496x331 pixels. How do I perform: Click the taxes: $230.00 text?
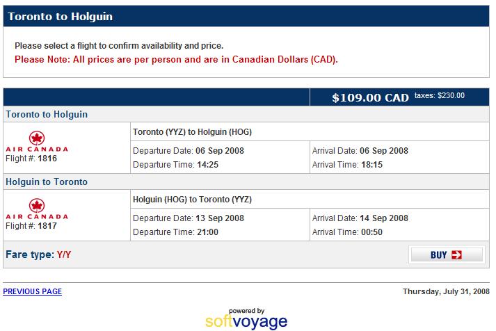coord(440,95)
